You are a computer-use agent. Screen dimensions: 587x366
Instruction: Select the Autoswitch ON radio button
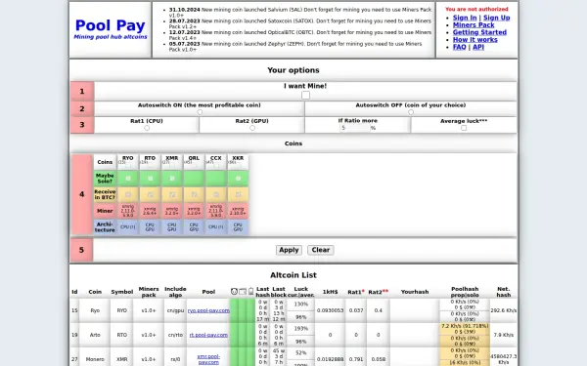(x=200, y=112)
